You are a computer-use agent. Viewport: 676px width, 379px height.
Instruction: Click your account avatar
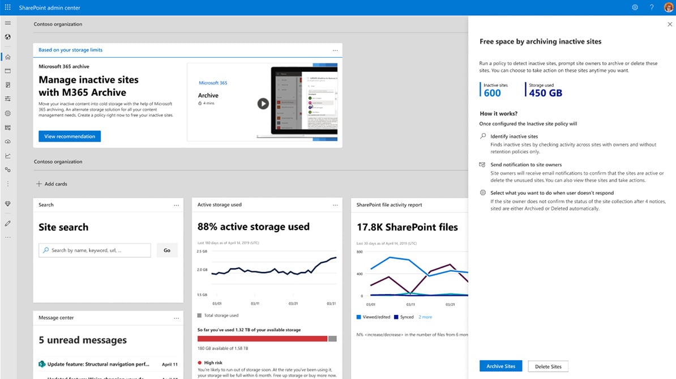pyautogui.click(x=669, y=7)
